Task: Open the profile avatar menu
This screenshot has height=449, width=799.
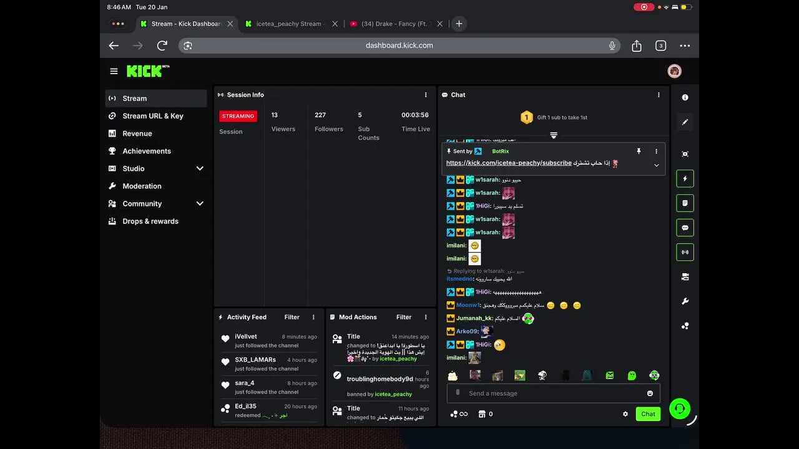Action: pyautogui.click(x=674, y=71)
